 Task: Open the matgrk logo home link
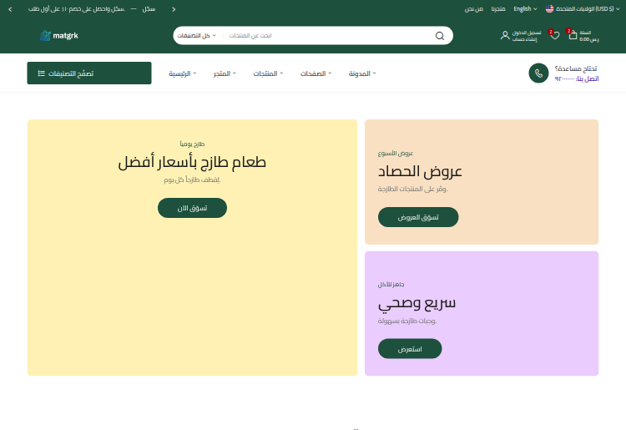click(x=59, y=36)
